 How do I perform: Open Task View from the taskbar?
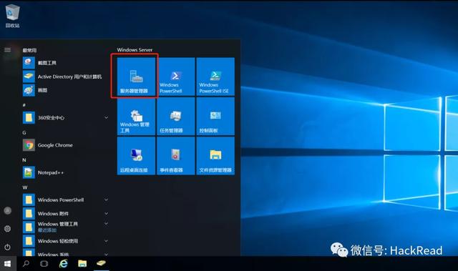44,264
